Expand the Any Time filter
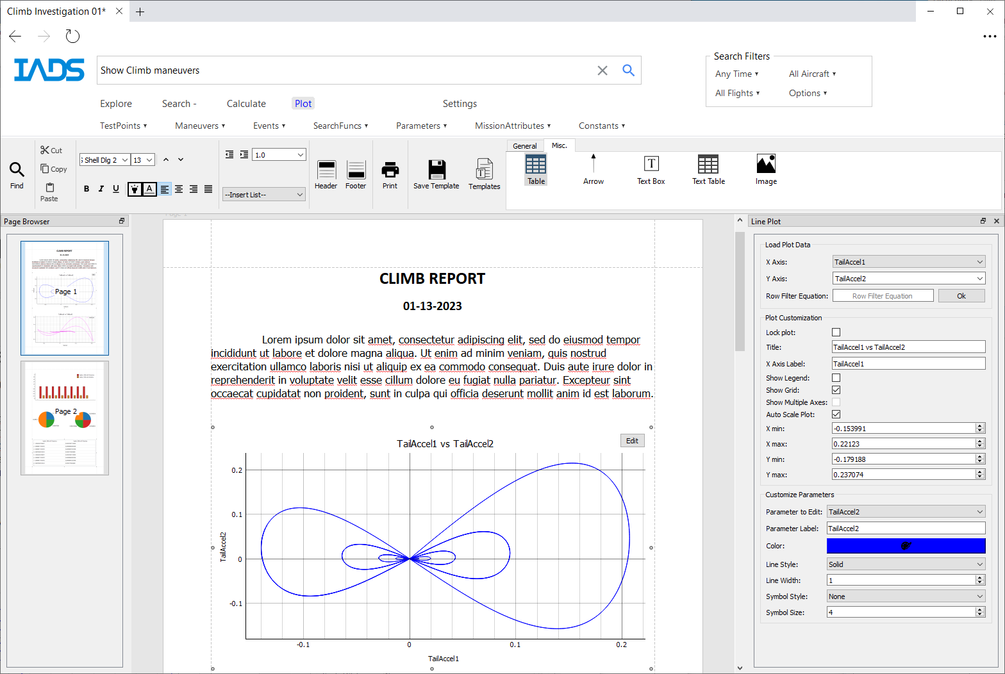The height and width of the screenshot is (674, 1005). point(736,74)
